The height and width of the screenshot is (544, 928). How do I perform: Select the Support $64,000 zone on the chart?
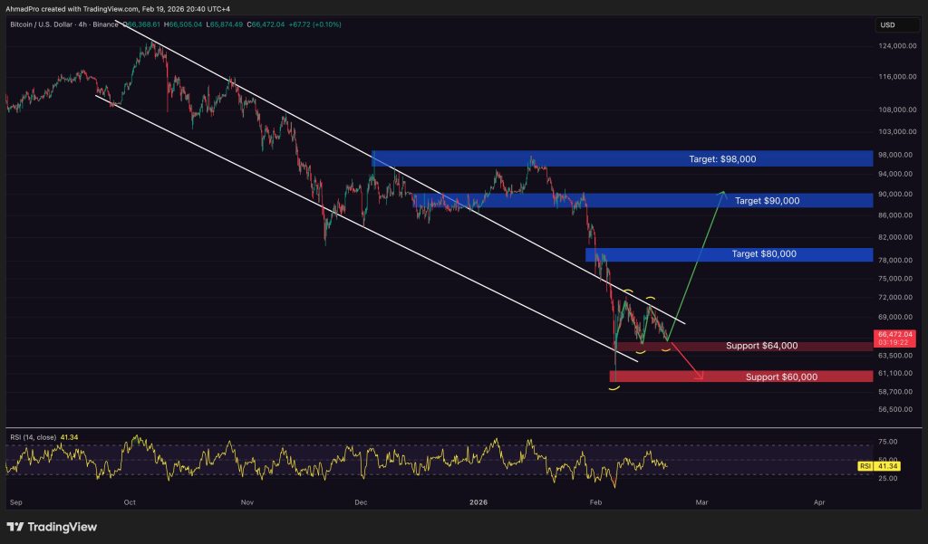click(761, 346)
